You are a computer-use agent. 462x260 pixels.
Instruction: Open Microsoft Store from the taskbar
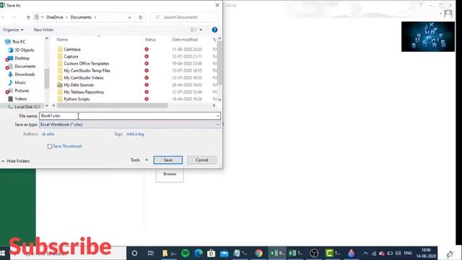(x=212, y=253)
